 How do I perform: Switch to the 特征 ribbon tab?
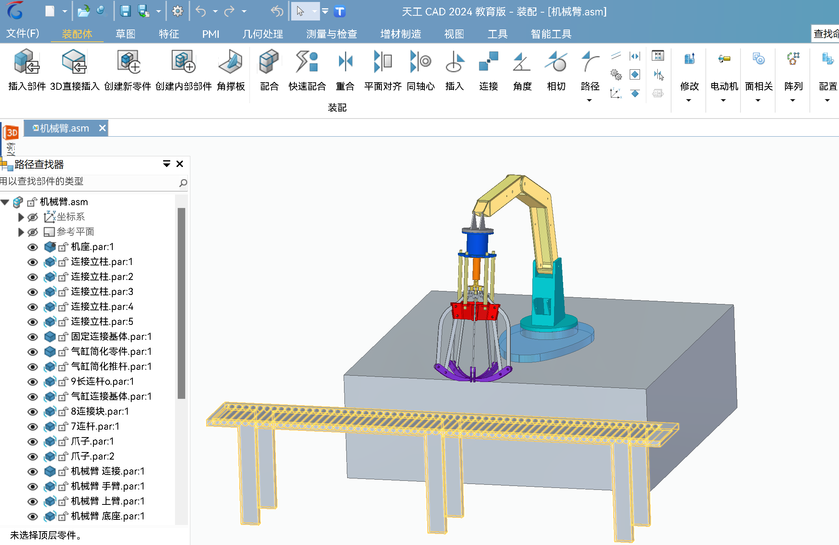point(169,34)
